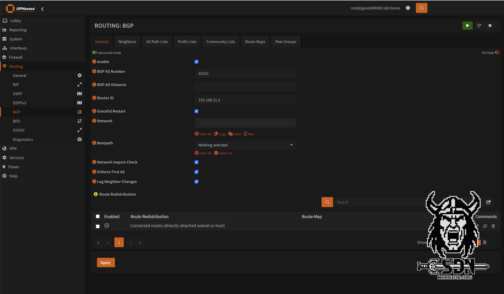Collapse the sidebar using the arrow icon
This screenshot has width=504, height=294.
click(42, 9)
